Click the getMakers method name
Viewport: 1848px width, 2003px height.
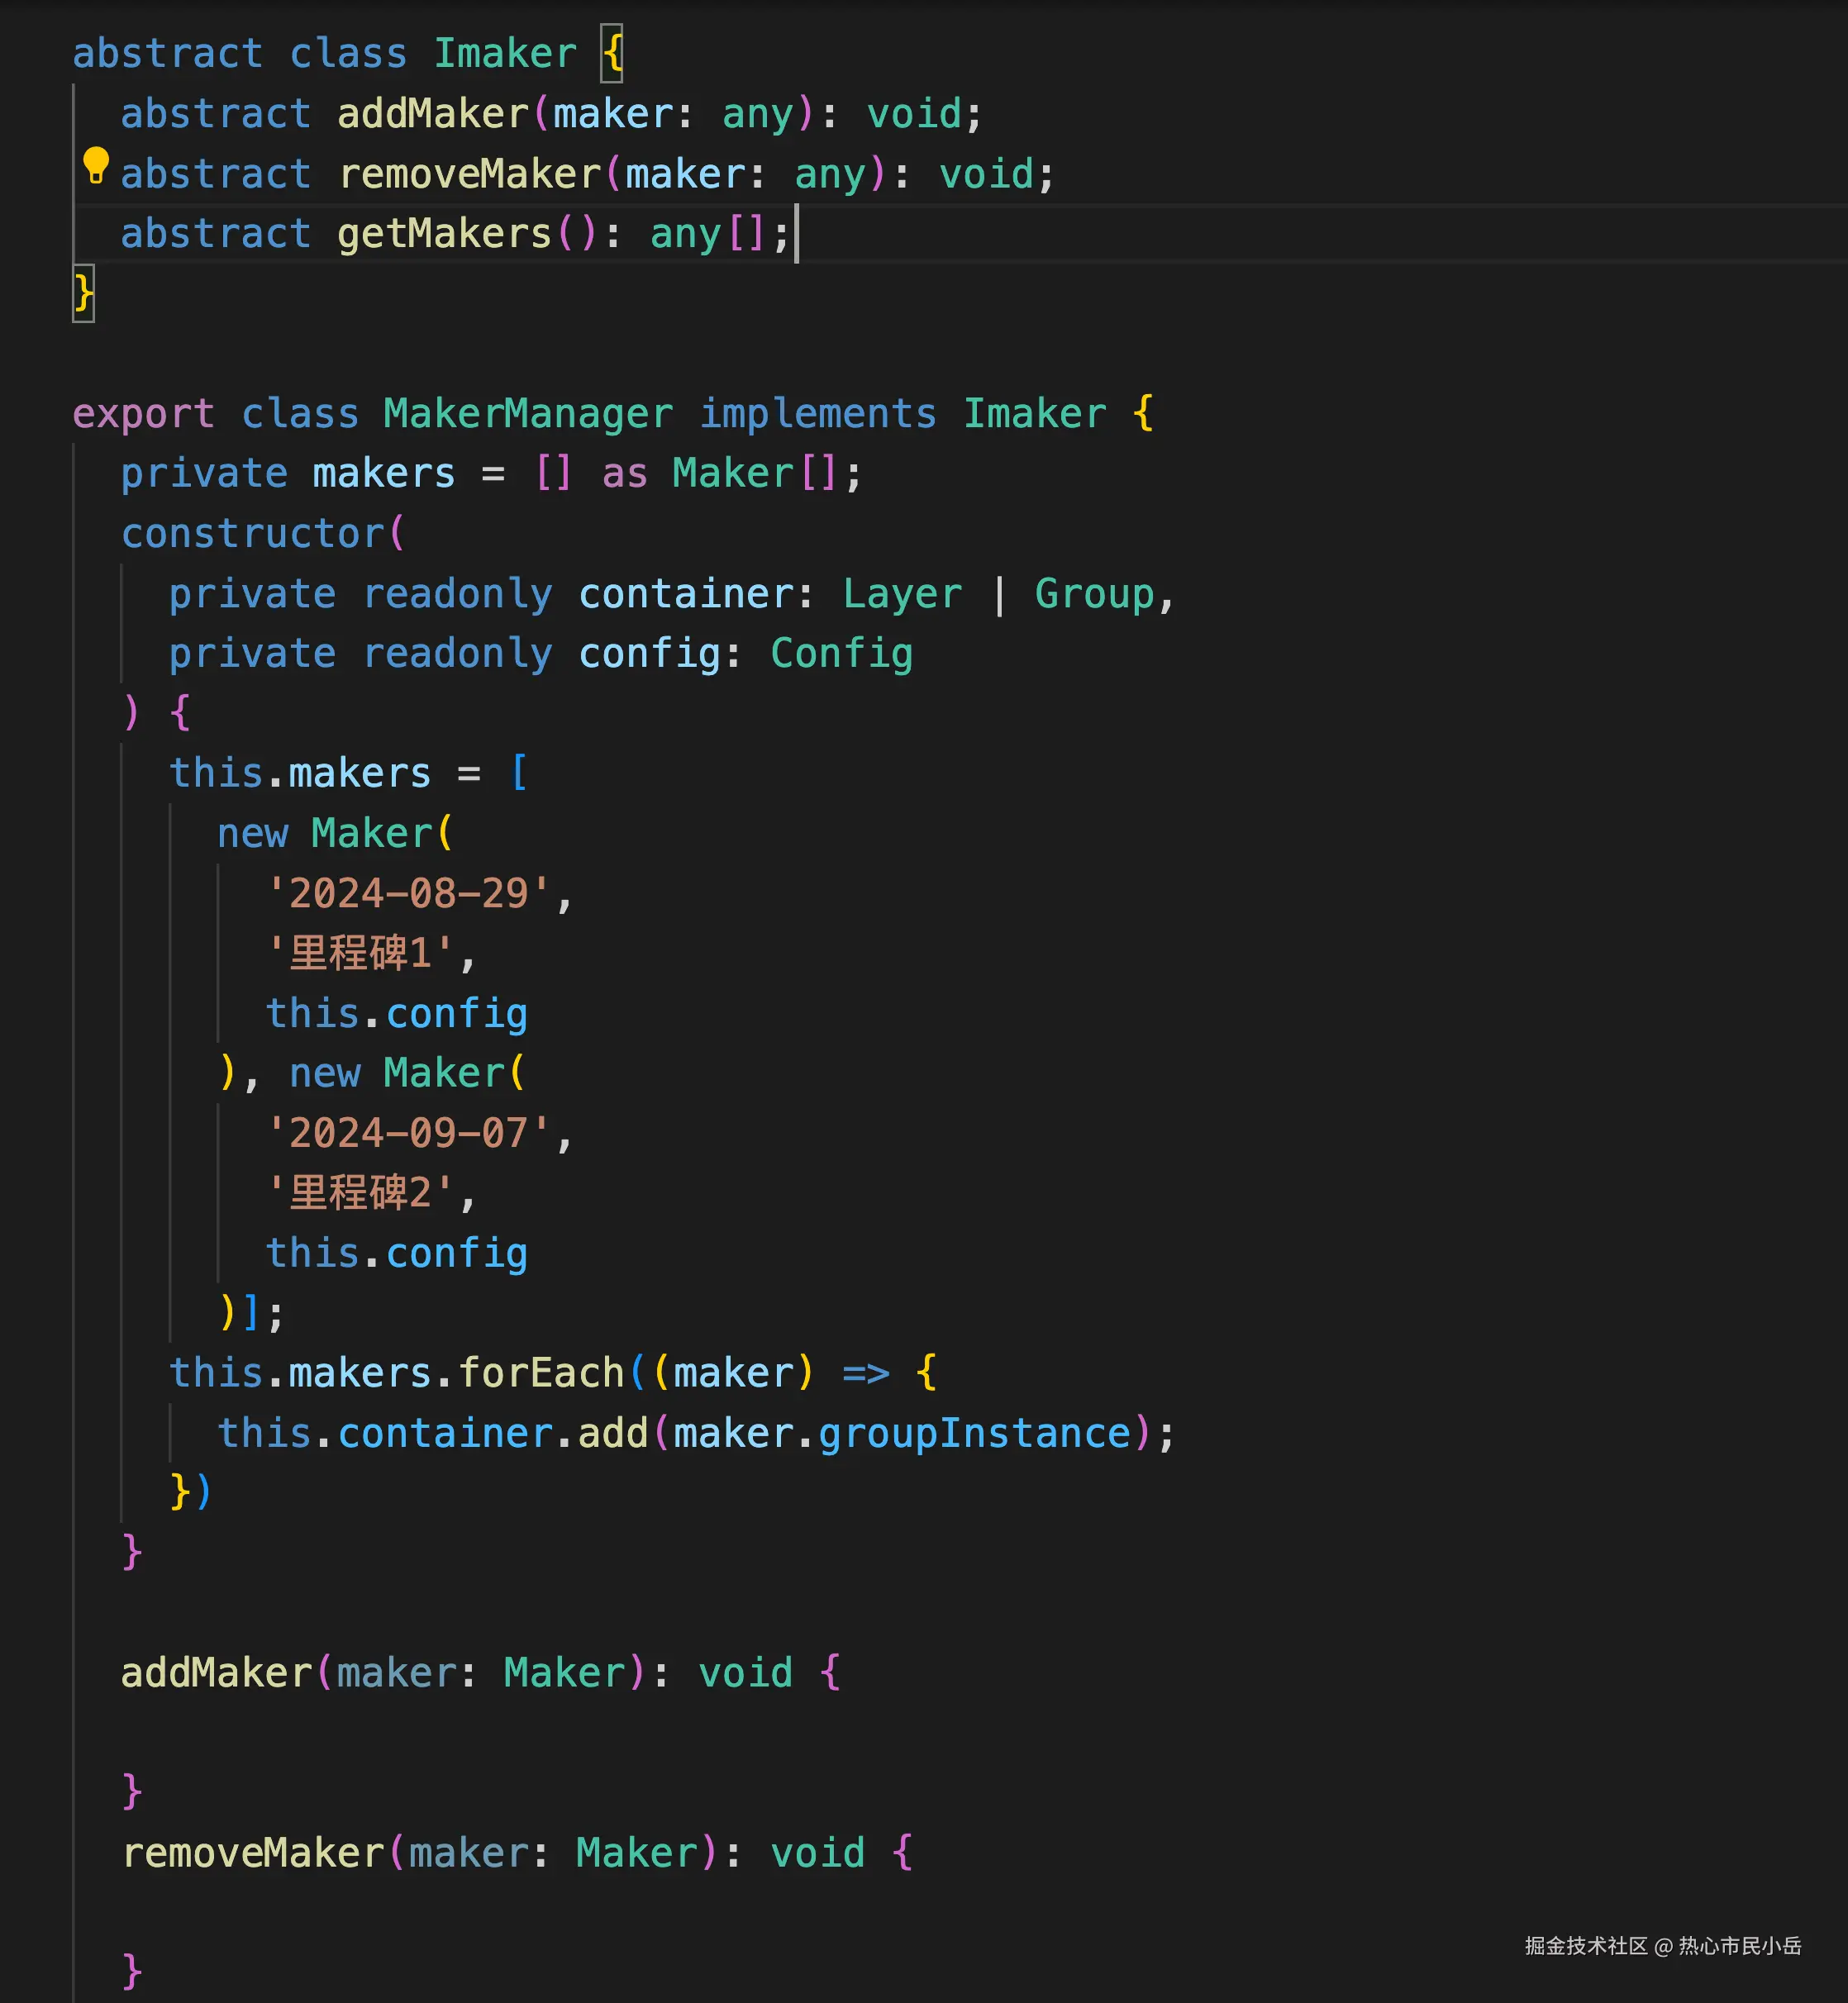coord(444,234)
